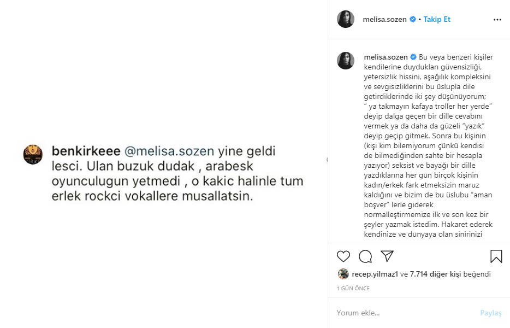The height and width of the screenshot is (328, 510).
Task: Share the post with the paper plane icon
Action: (x=387, y=256)
